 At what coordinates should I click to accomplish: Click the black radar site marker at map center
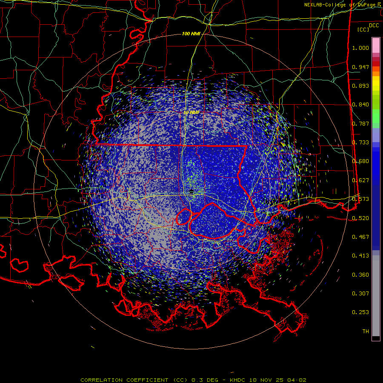point(191,192)
